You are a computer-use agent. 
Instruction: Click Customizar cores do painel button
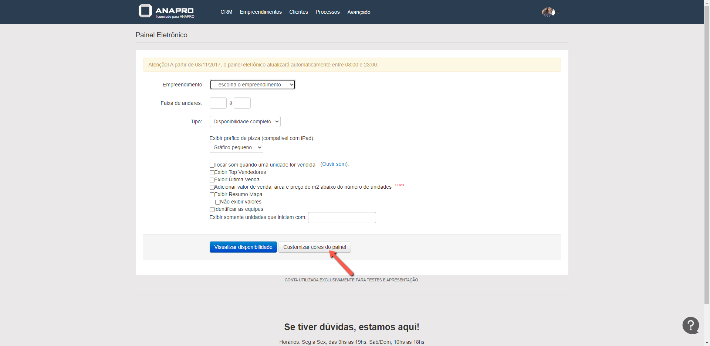tap(314, 247)
